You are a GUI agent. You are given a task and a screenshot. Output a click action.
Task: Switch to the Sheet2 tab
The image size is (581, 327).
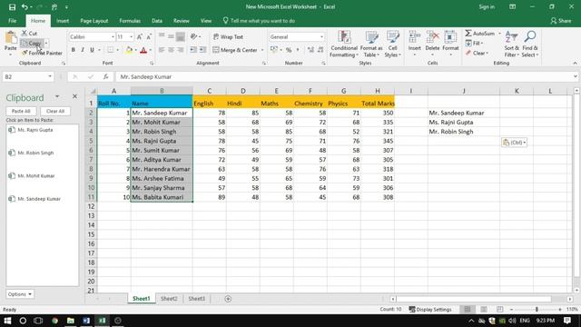[x=169, y=299]
